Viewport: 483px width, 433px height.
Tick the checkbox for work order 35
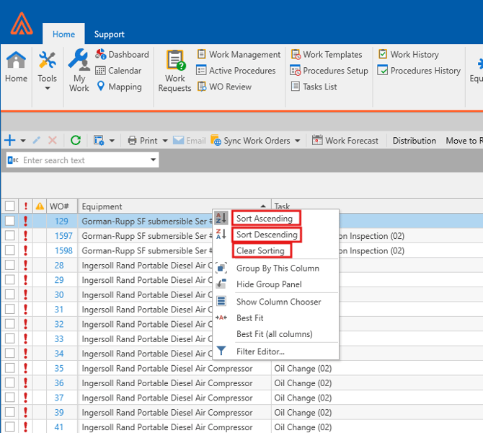[9, 369]
